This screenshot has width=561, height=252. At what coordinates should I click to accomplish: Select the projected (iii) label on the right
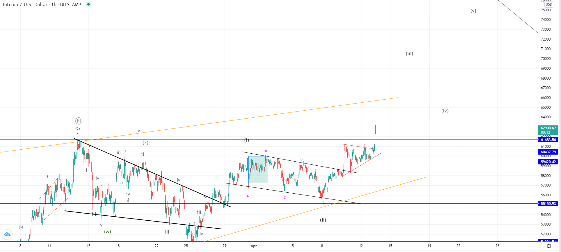coord(409,53)
